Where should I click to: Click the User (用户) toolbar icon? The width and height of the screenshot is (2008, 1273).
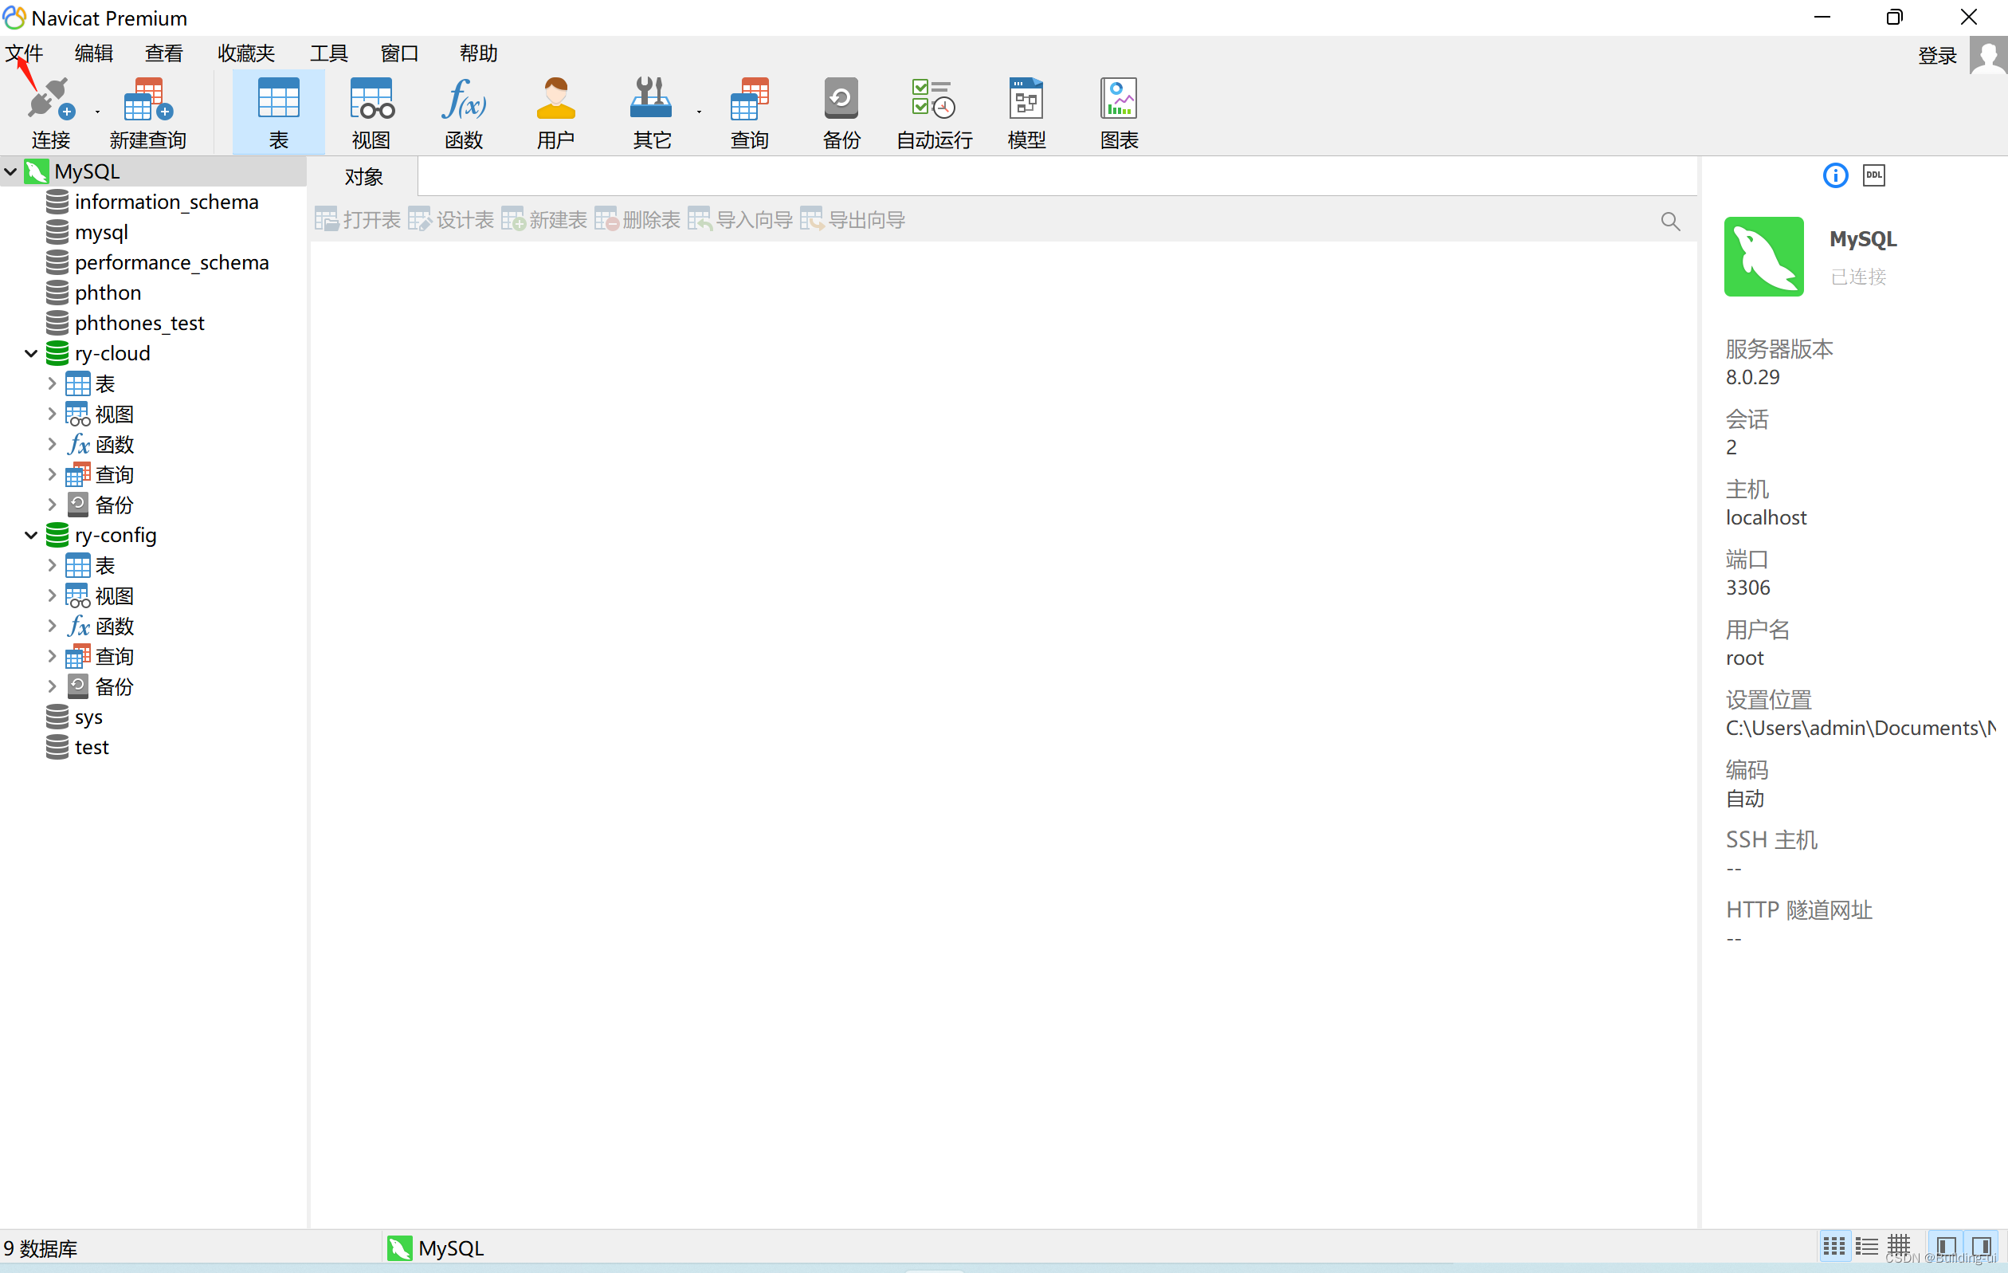click(x=555, y=102)
